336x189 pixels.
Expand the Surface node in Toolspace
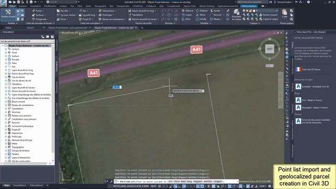pyautogui.click(x=6, y=56)
